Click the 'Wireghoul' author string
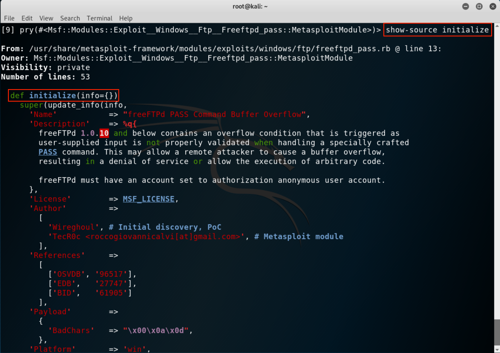 click(x=74, y=227)
